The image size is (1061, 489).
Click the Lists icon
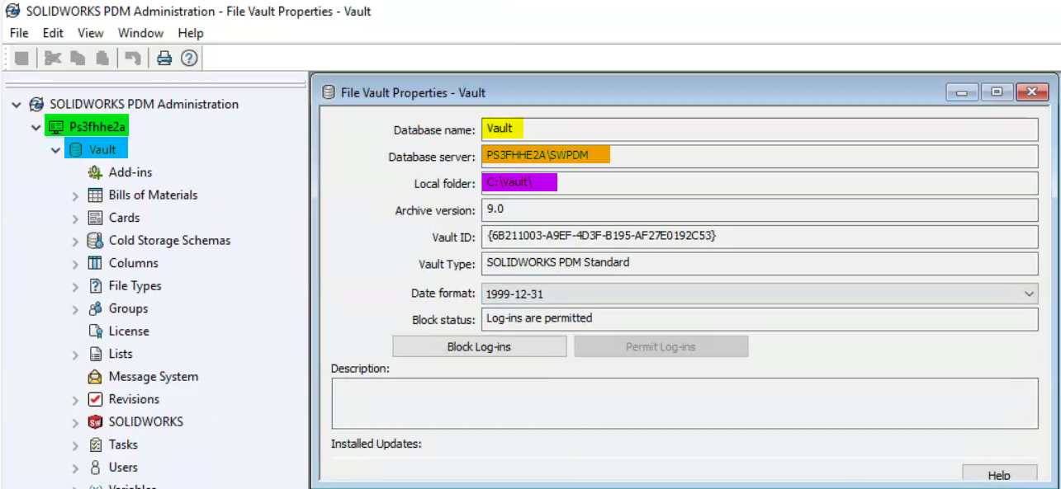95,354
